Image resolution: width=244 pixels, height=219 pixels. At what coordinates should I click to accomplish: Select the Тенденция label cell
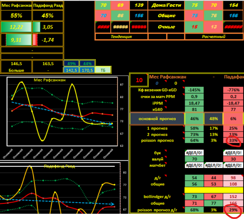(x=121, y=37)
